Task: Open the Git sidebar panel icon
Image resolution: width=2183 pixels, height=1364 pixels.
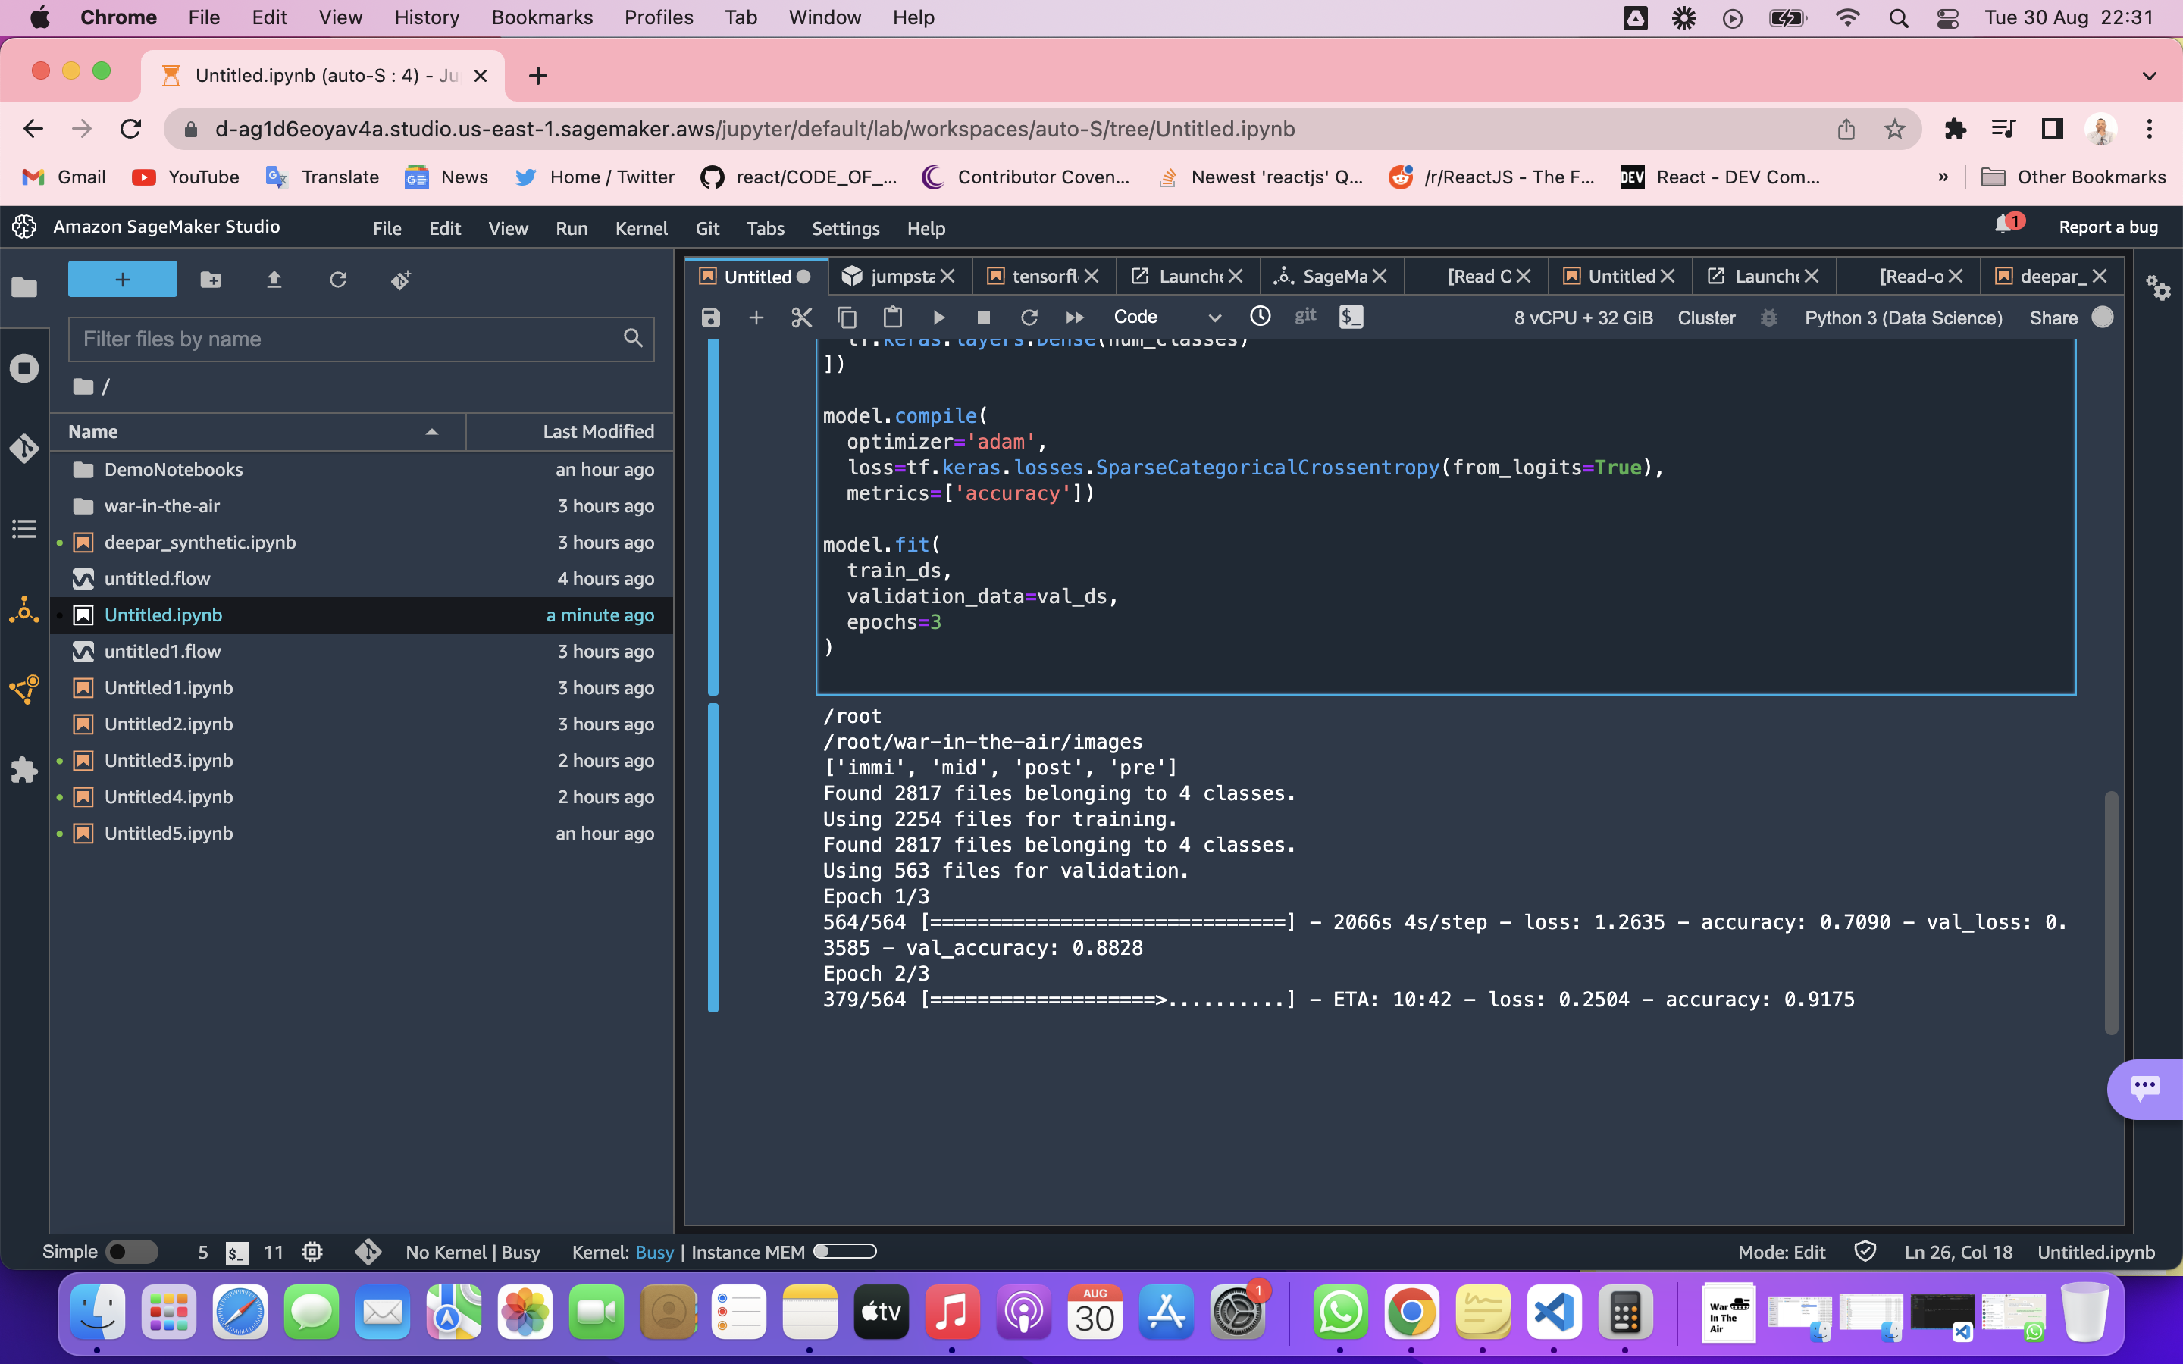Action: [24, 449]
